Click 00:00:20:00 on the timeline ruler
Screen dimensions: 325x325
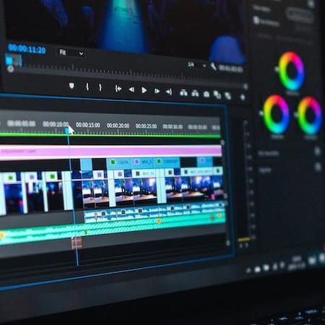click(118, 126)
